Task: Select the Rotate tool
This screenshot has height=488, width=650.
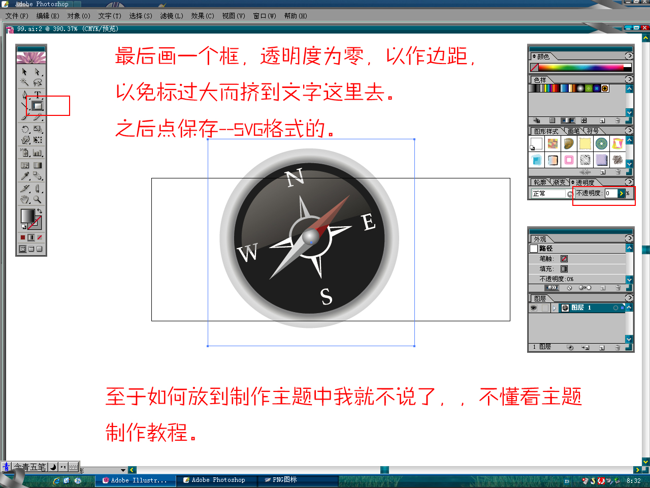Action: (24, 129)
